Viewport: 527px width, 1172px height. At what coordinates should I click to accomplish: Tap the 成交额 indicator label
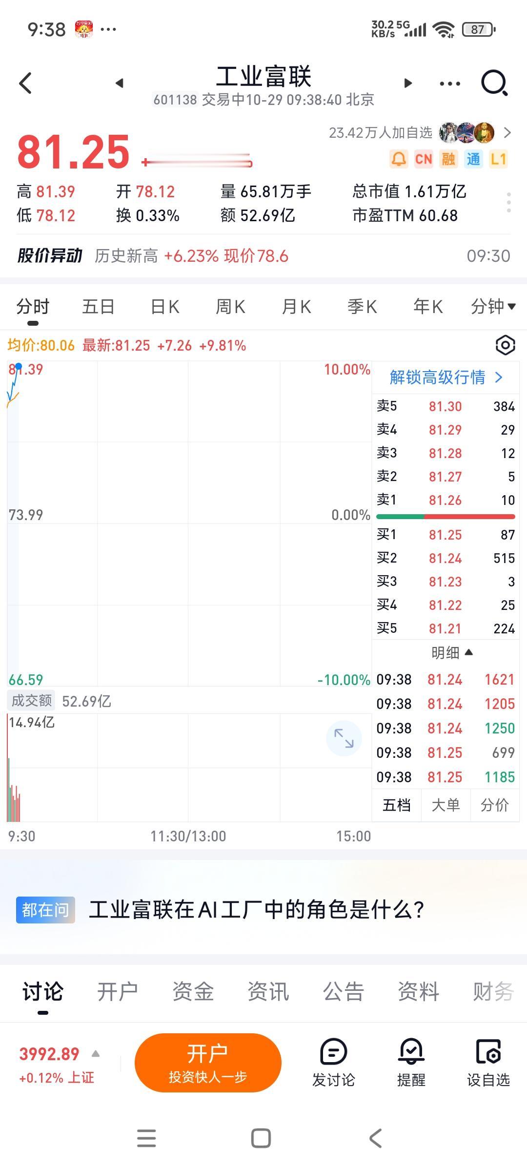[x=32, y=701]
